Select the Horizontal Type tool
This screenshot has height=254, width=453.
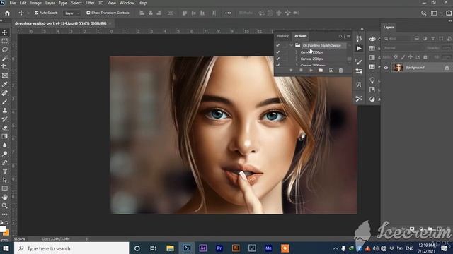pos(5,171)
